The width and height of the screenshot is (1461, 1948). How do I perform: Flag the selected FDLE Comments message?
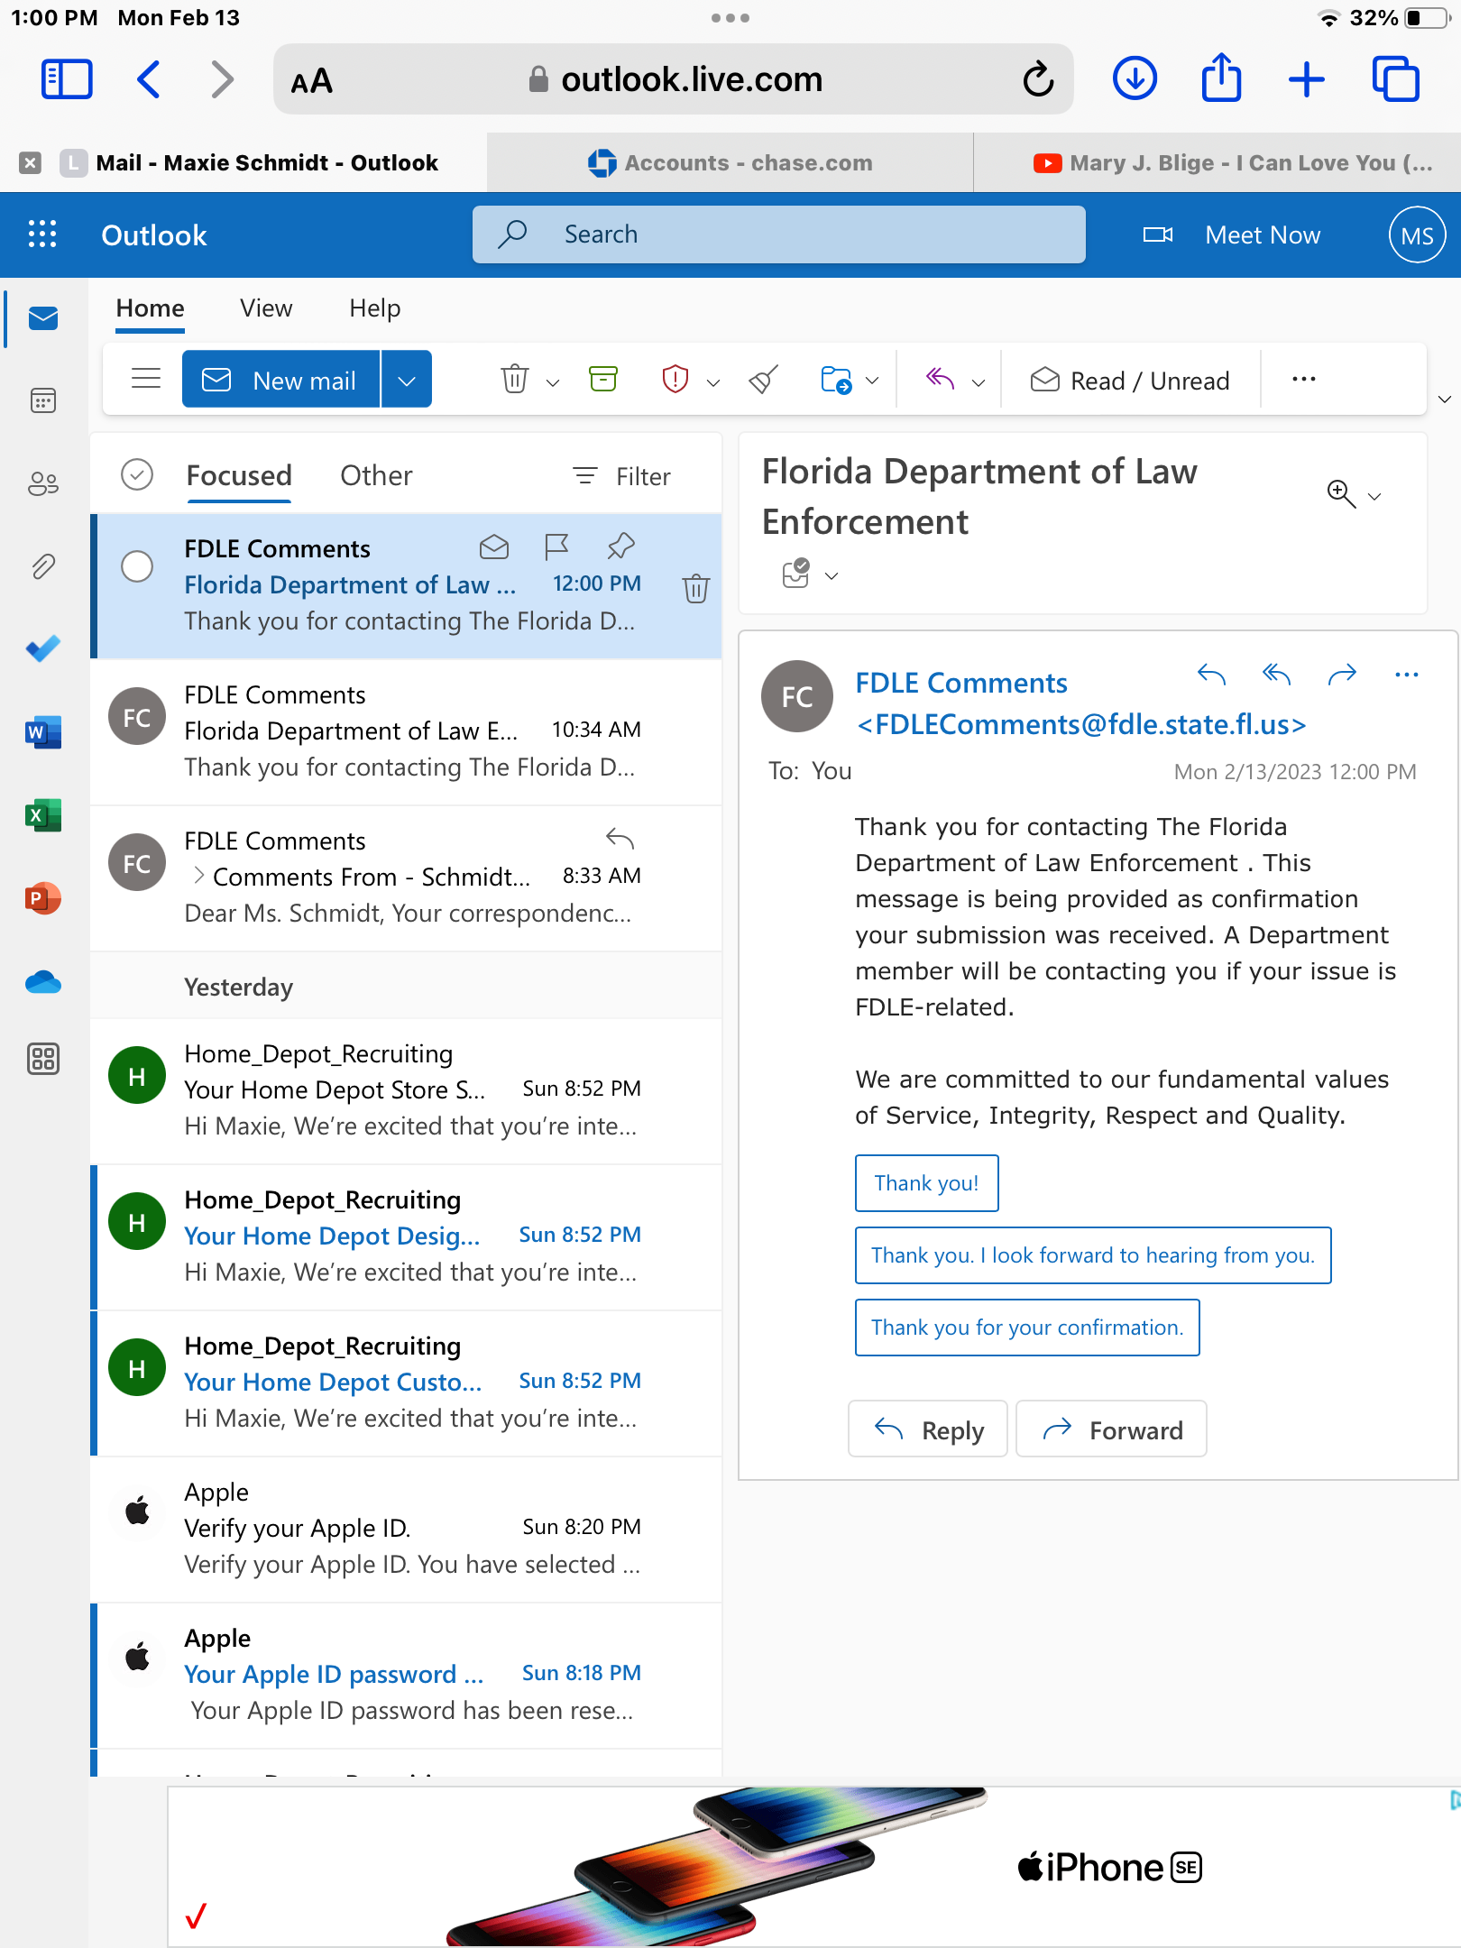(557, 547)
